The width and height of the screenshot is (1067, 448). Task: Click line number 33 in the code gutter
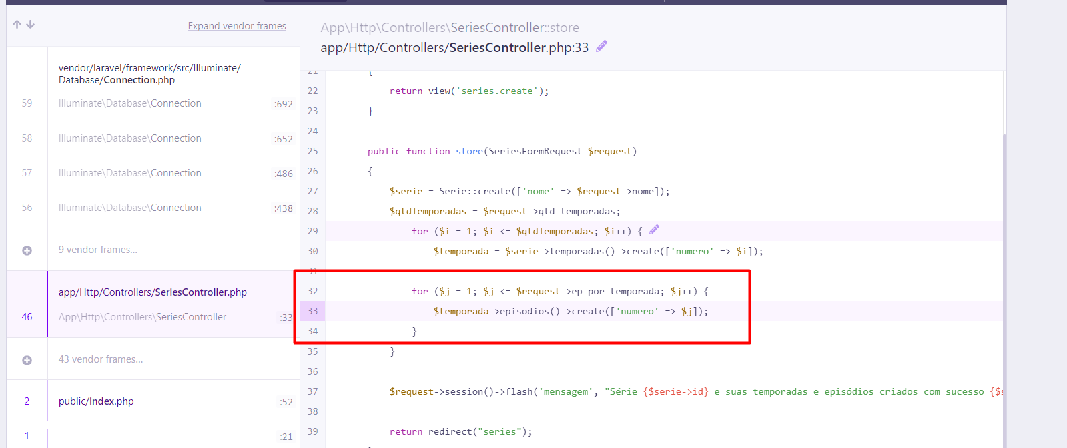[312, 311]
